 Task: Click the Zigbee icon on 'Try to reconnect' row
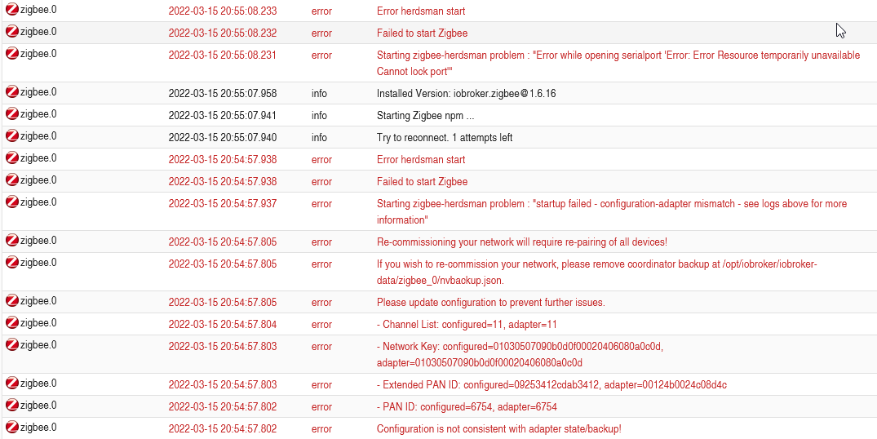[12, 136]
